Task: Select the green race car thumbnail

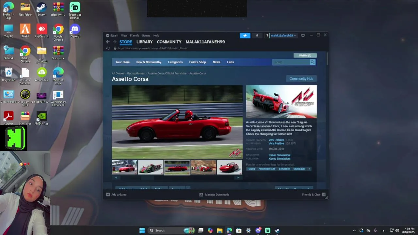Action: pos(151,167)
